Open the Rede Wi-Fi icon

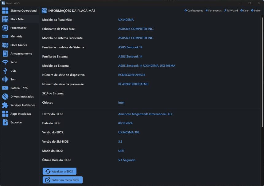coord(5,62)
